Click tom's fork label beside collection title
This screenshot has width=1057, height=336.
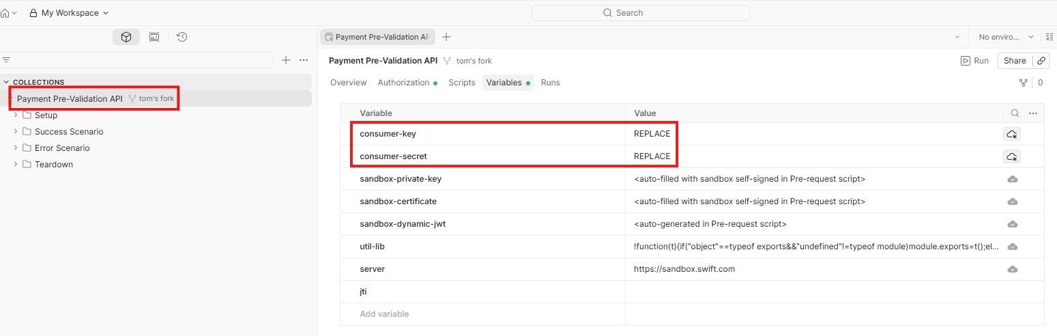pyautogui.click(x=474, y=61)
